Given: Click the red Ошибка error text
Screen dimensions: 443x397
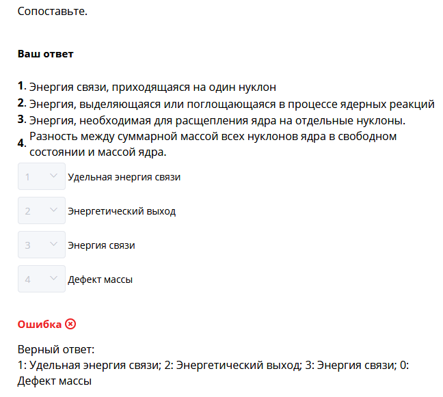Looking at the screenshot, I should click(40, 324).
